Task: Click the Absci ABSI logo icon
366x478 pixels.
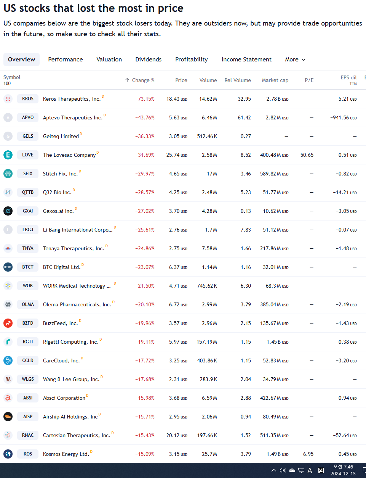Action: click(8, 398)
